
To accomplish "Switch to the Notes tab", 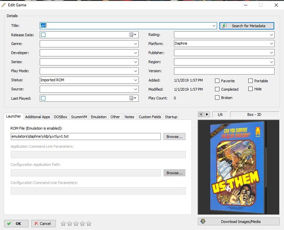I will 129,117.
